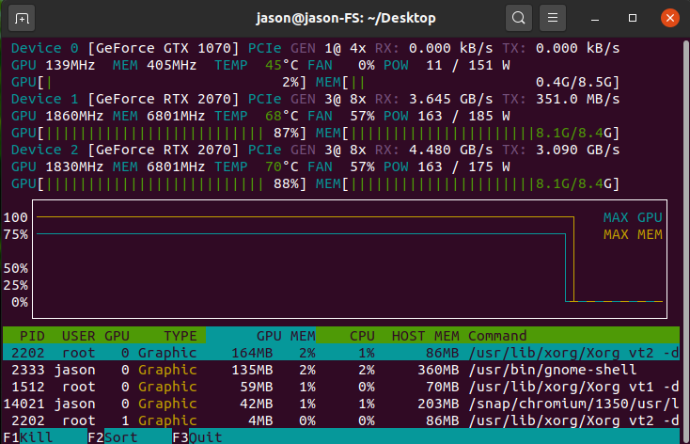
Task: Close the terminal window
Action: [669, 18]
